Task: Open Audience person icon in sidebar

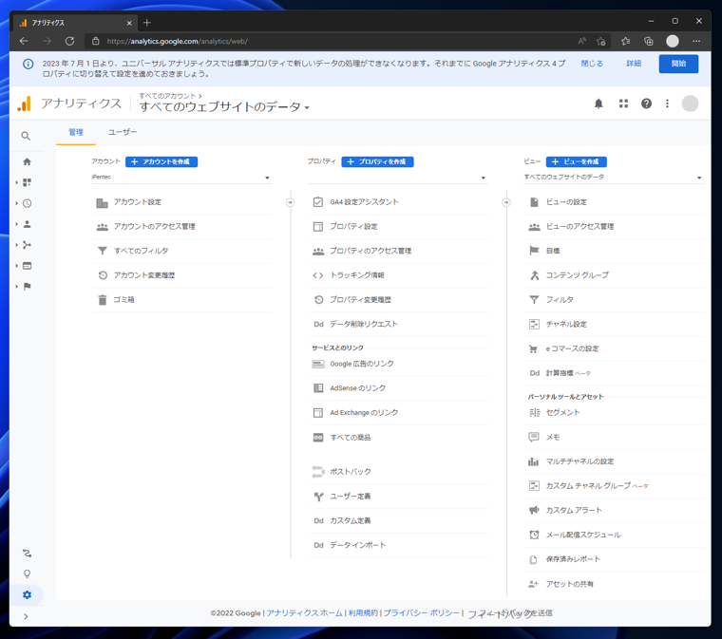Action: pos(28,224)
